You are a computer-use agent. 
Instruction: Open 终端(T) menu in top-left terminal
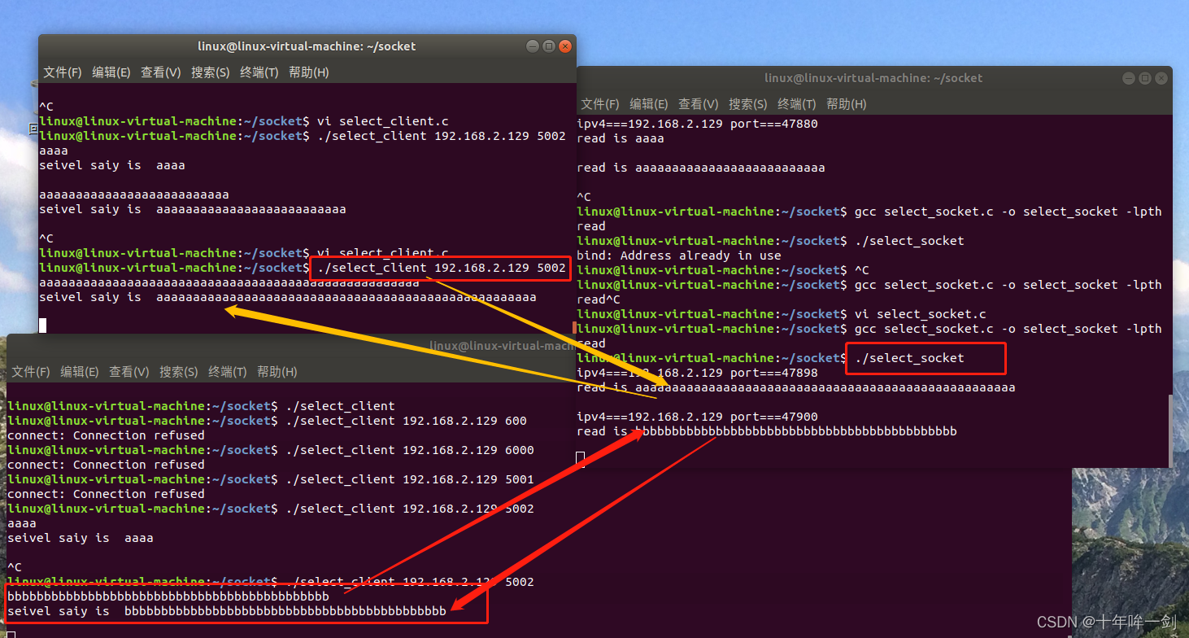point(259,72)
